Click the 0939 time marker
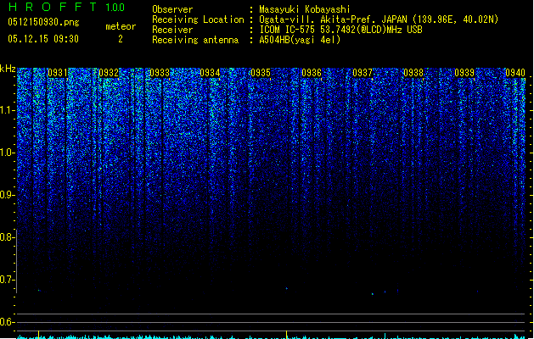This screenshot has width=534, height=339. pyautogui.click(x=464, y=73)
